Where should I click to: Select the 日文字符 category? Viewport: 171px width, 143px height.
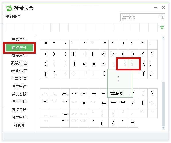tap(19, 102)
